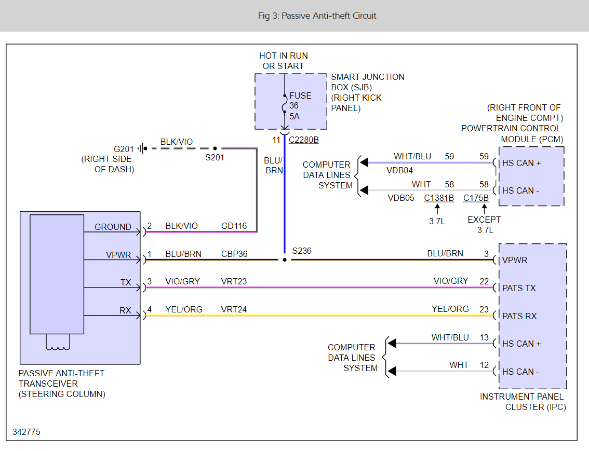Click the upward arrow under C1381B
The width and height of the screenshot is (589, 451).
pyautogui.click(x=437, y=209)
